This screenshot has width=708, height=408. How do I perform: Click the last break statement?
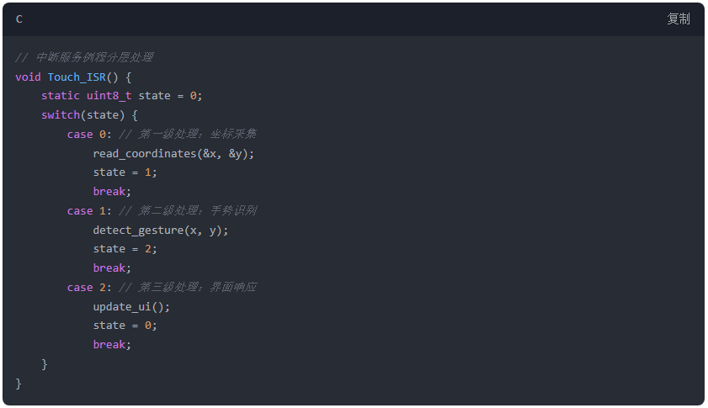112,345
